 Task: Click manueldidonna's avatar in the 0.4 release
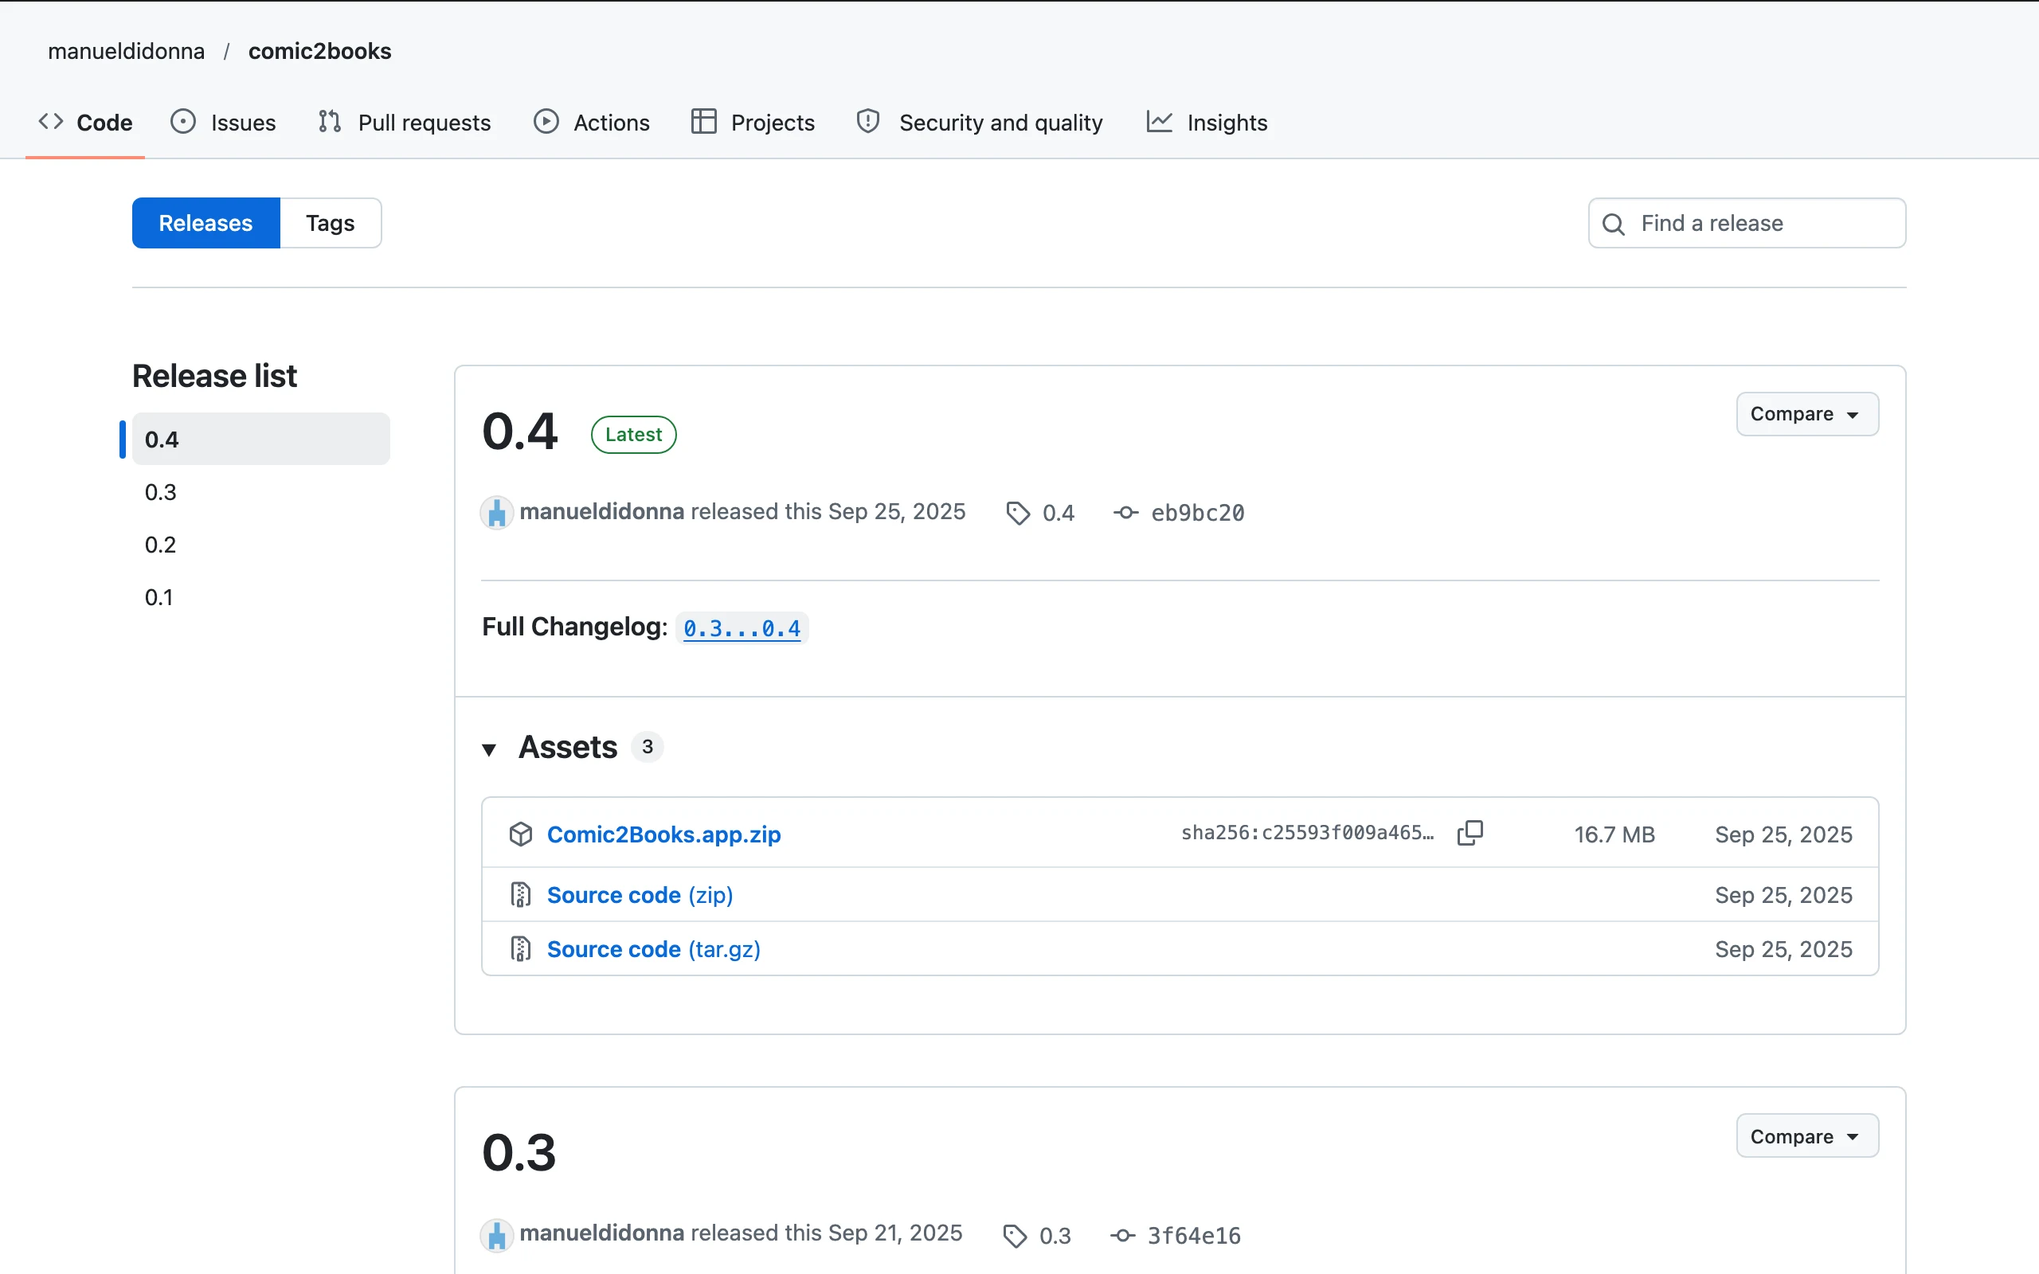pyautogui.click(x=496, y=512)
